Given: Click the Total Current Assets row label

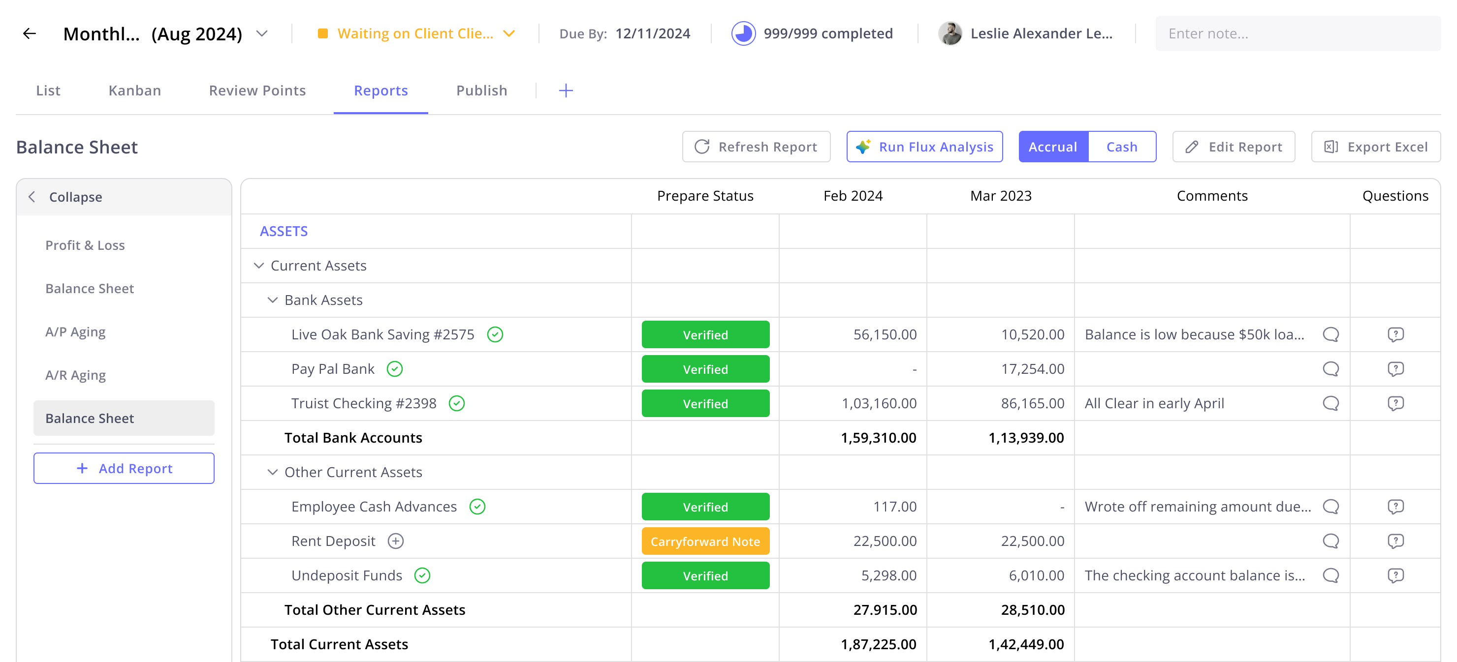Looking at the screenshot, I should (x=339, y=644).
